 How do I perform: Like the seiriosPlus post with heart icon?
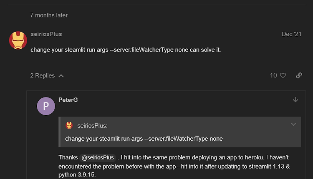tap(283, 75)
